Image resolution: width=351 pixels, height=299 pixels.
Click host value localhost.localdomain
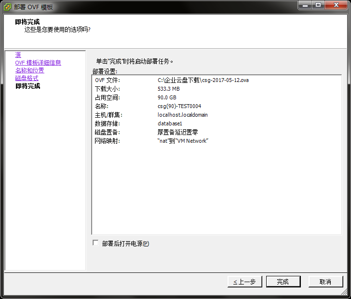tap(183, 115)
